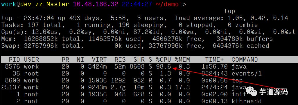Click the 8824:43 TIME+ value
The width and height of the screenshot is (298, 105).
(214, 73)
